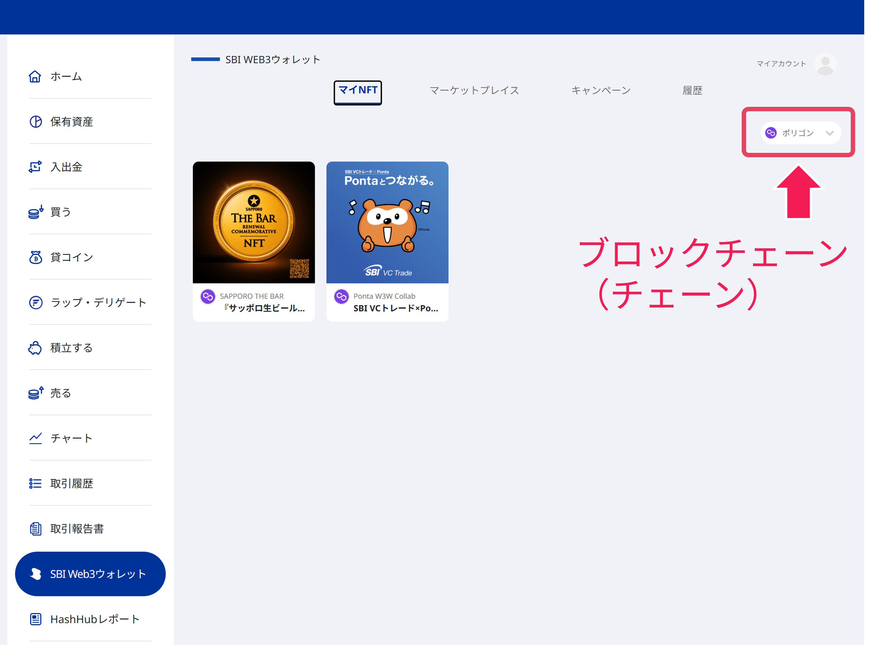Expand chain selector chevron arrow
Screen dimensions: 878x645
pos(829,133)
